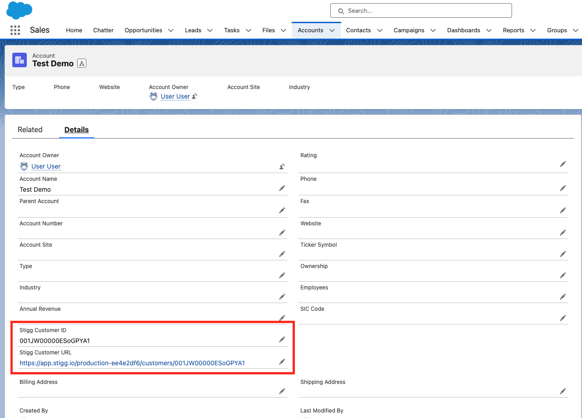Edit the SIC Code pencil icon
Viewport: 582px width, 418px height.
pos(563,318)
